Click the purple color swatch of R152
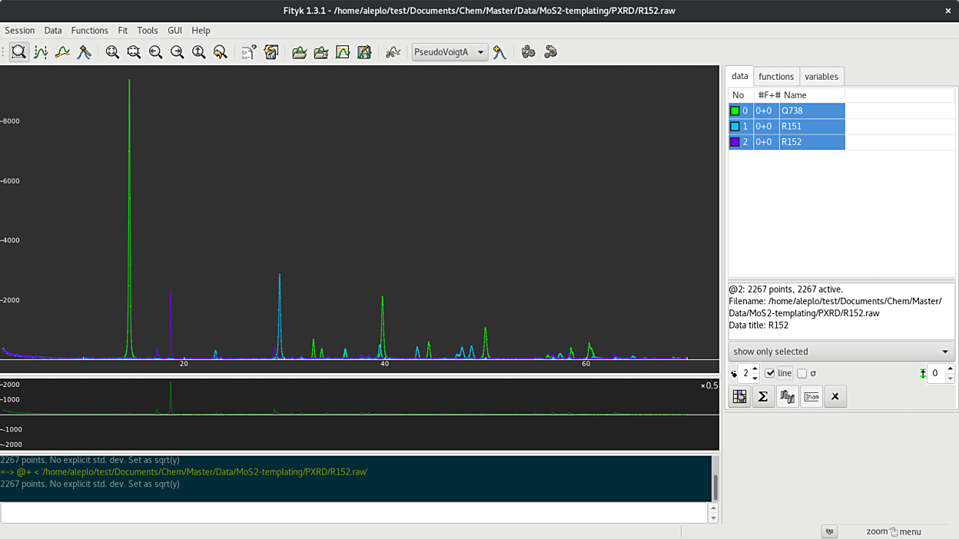959x539 pixels. (x=735, y=142)
